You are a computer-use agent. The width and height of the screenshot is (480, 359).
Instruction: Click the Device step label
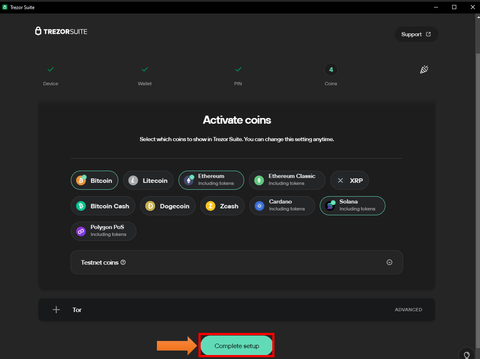[x=50, y=84]
